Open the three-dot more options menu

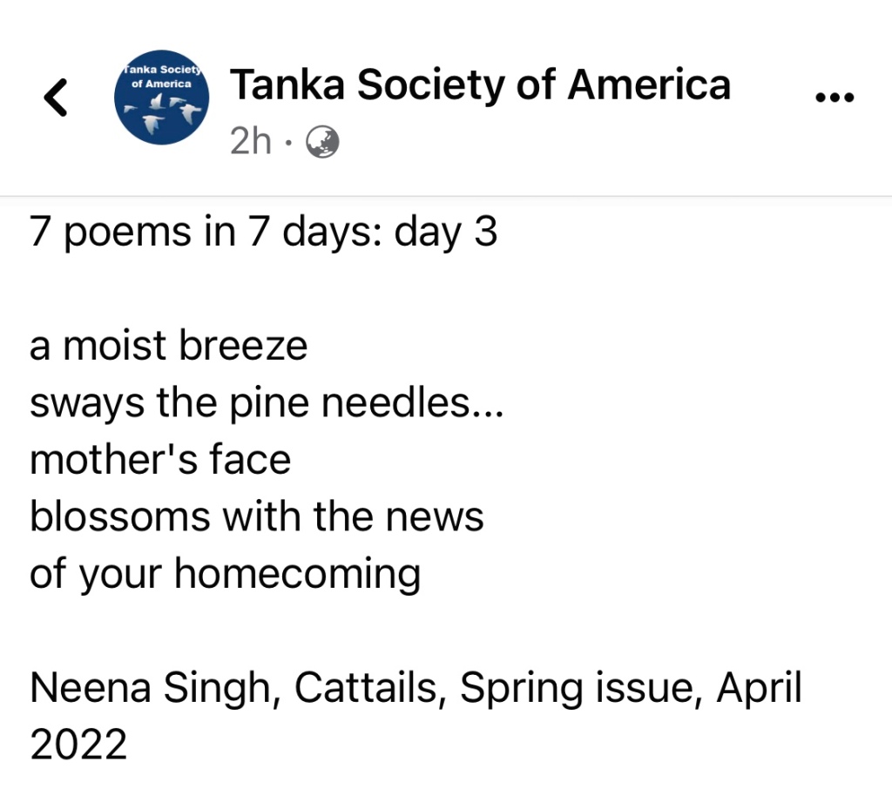tap(835, 98)
